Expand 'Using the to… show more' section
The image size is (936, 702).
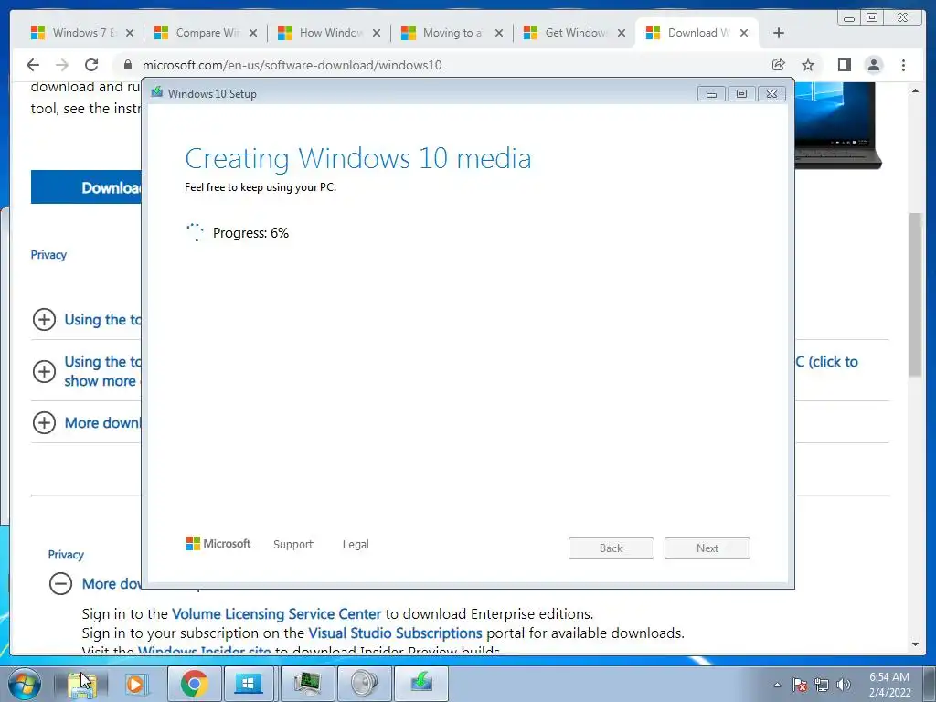coord(44,371)
